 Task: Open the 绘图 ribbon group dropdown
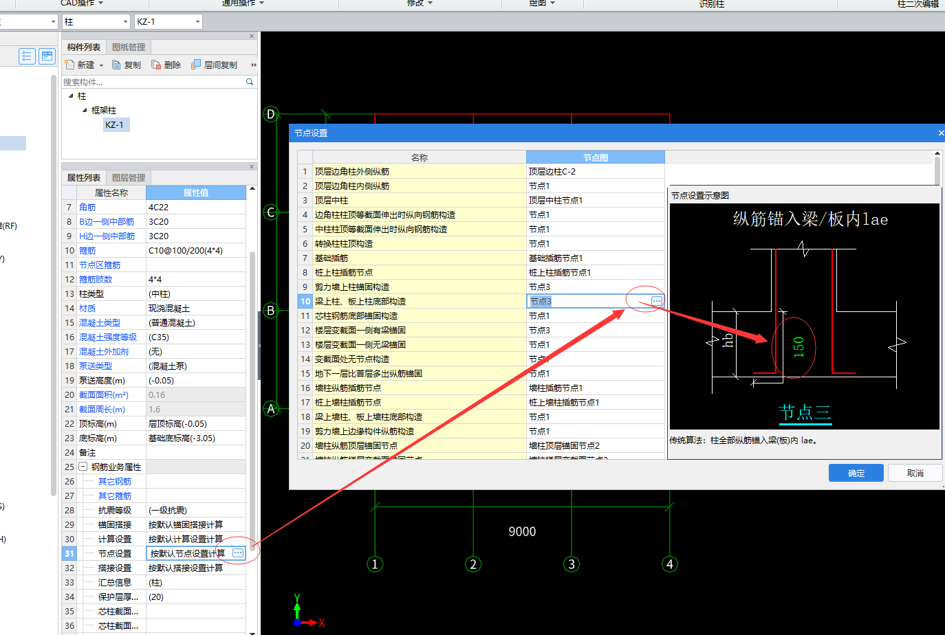pos(552,3)
